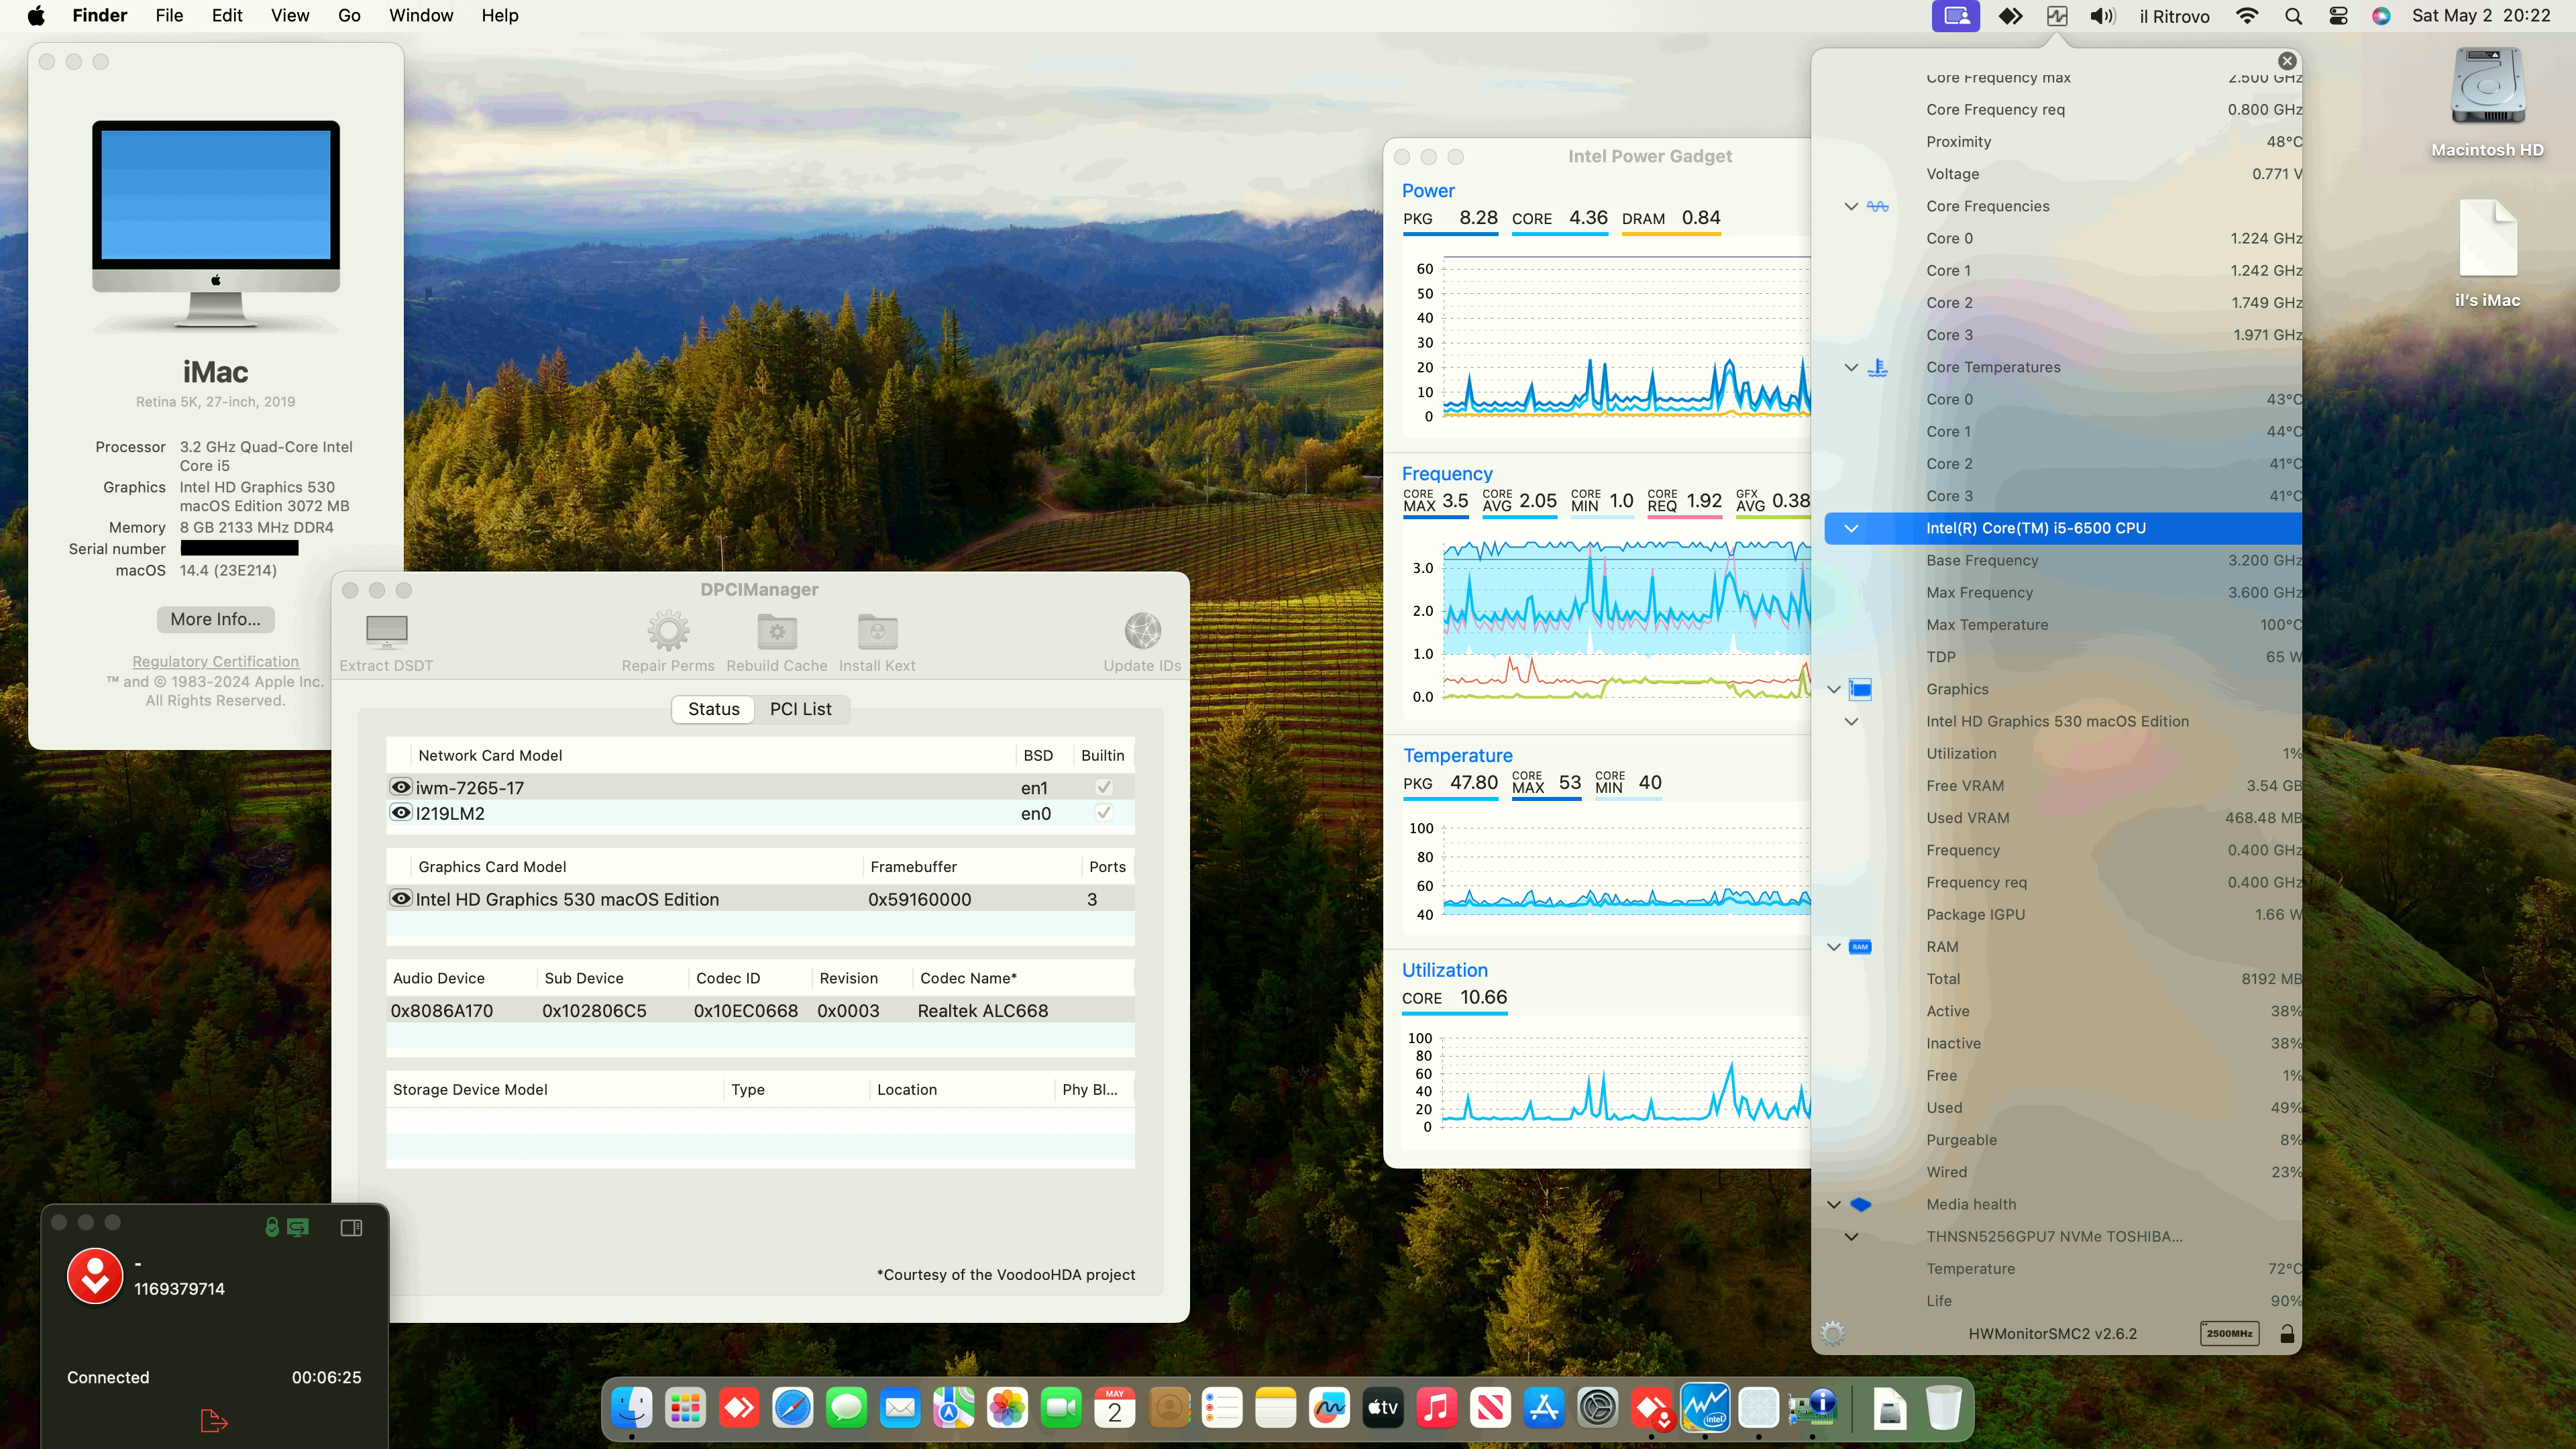This screenshot has width=2576, height=1449.
Task: Click Install Kext icon
Action: (877, 631)
